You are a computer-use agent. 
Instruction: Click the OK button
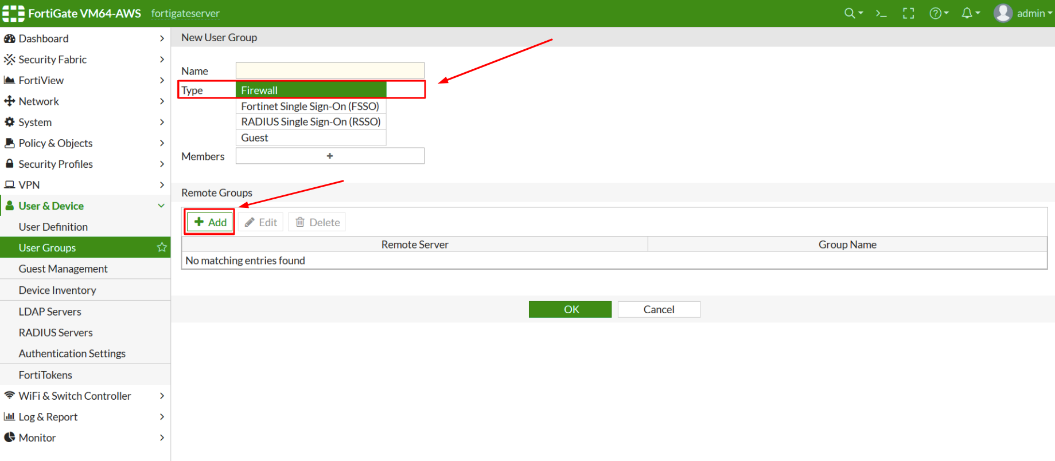[570, 309]
